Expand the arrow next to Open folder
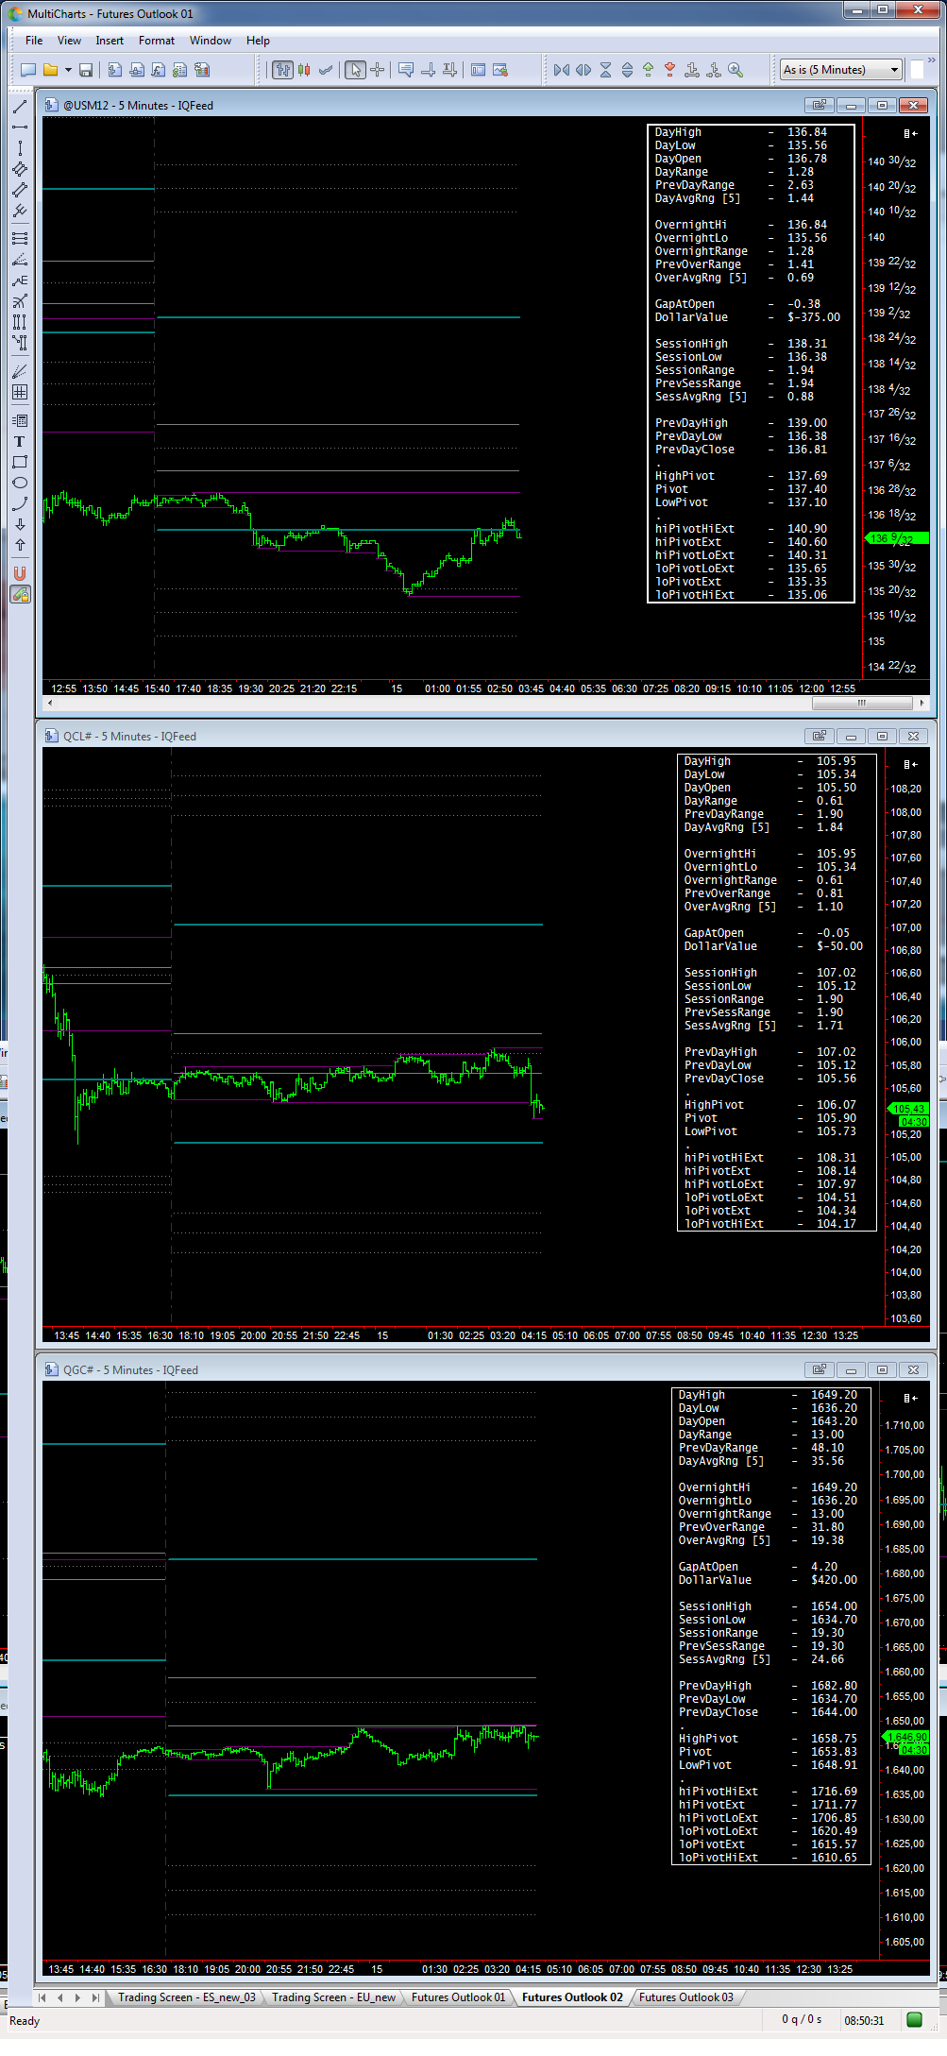This screenshot has width=947, height=2056. click(68, 70)
